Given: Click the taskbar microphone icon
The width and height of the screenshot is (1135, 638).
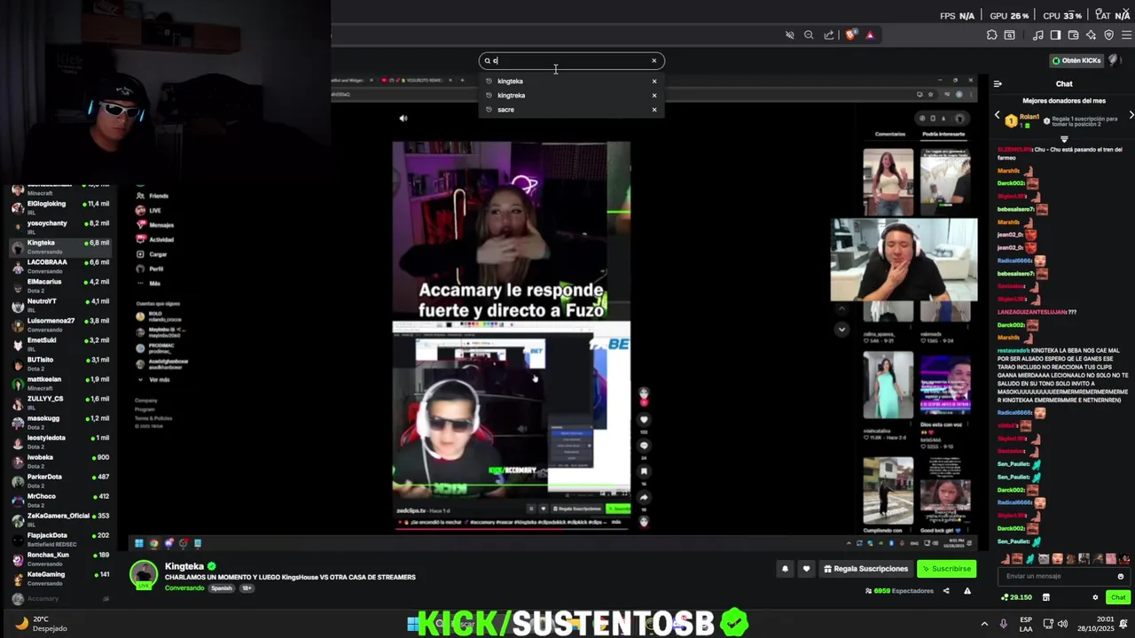Looking at the screenshot, I should point(1004,624).
